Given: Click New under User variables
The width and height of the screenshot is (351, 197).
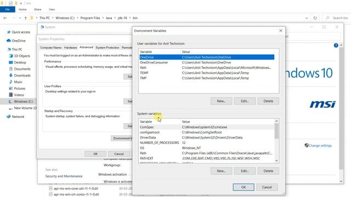Looking at the screenshot, I should click(x=221, y=101).
